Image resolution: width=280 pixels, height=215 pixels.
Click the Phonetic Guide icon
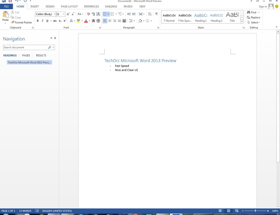point(94,14)
